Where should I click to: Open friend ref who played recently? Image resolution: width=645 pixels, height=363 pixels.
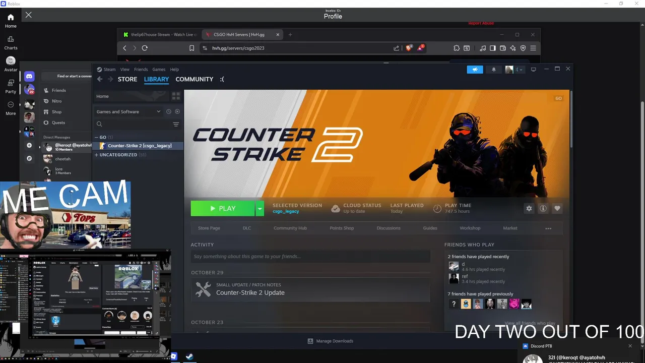(465, 276)
